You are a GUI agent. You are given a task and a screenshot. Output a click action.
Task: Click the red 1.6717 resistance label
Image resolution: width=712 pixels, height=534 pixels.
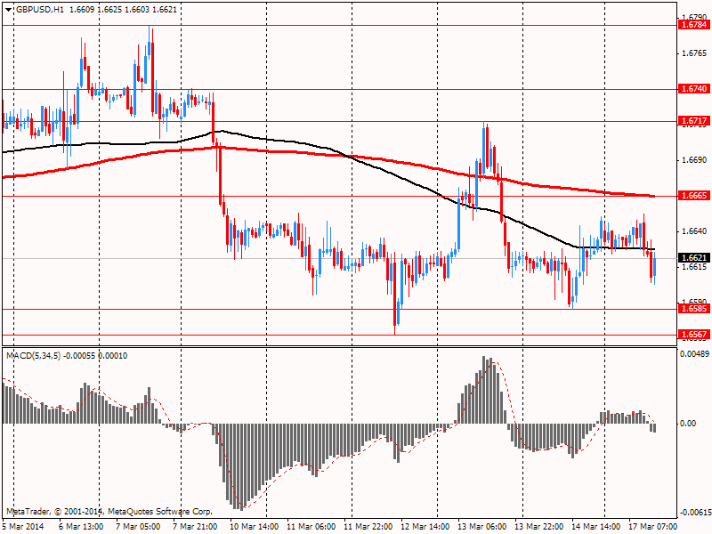coord(694,120)
